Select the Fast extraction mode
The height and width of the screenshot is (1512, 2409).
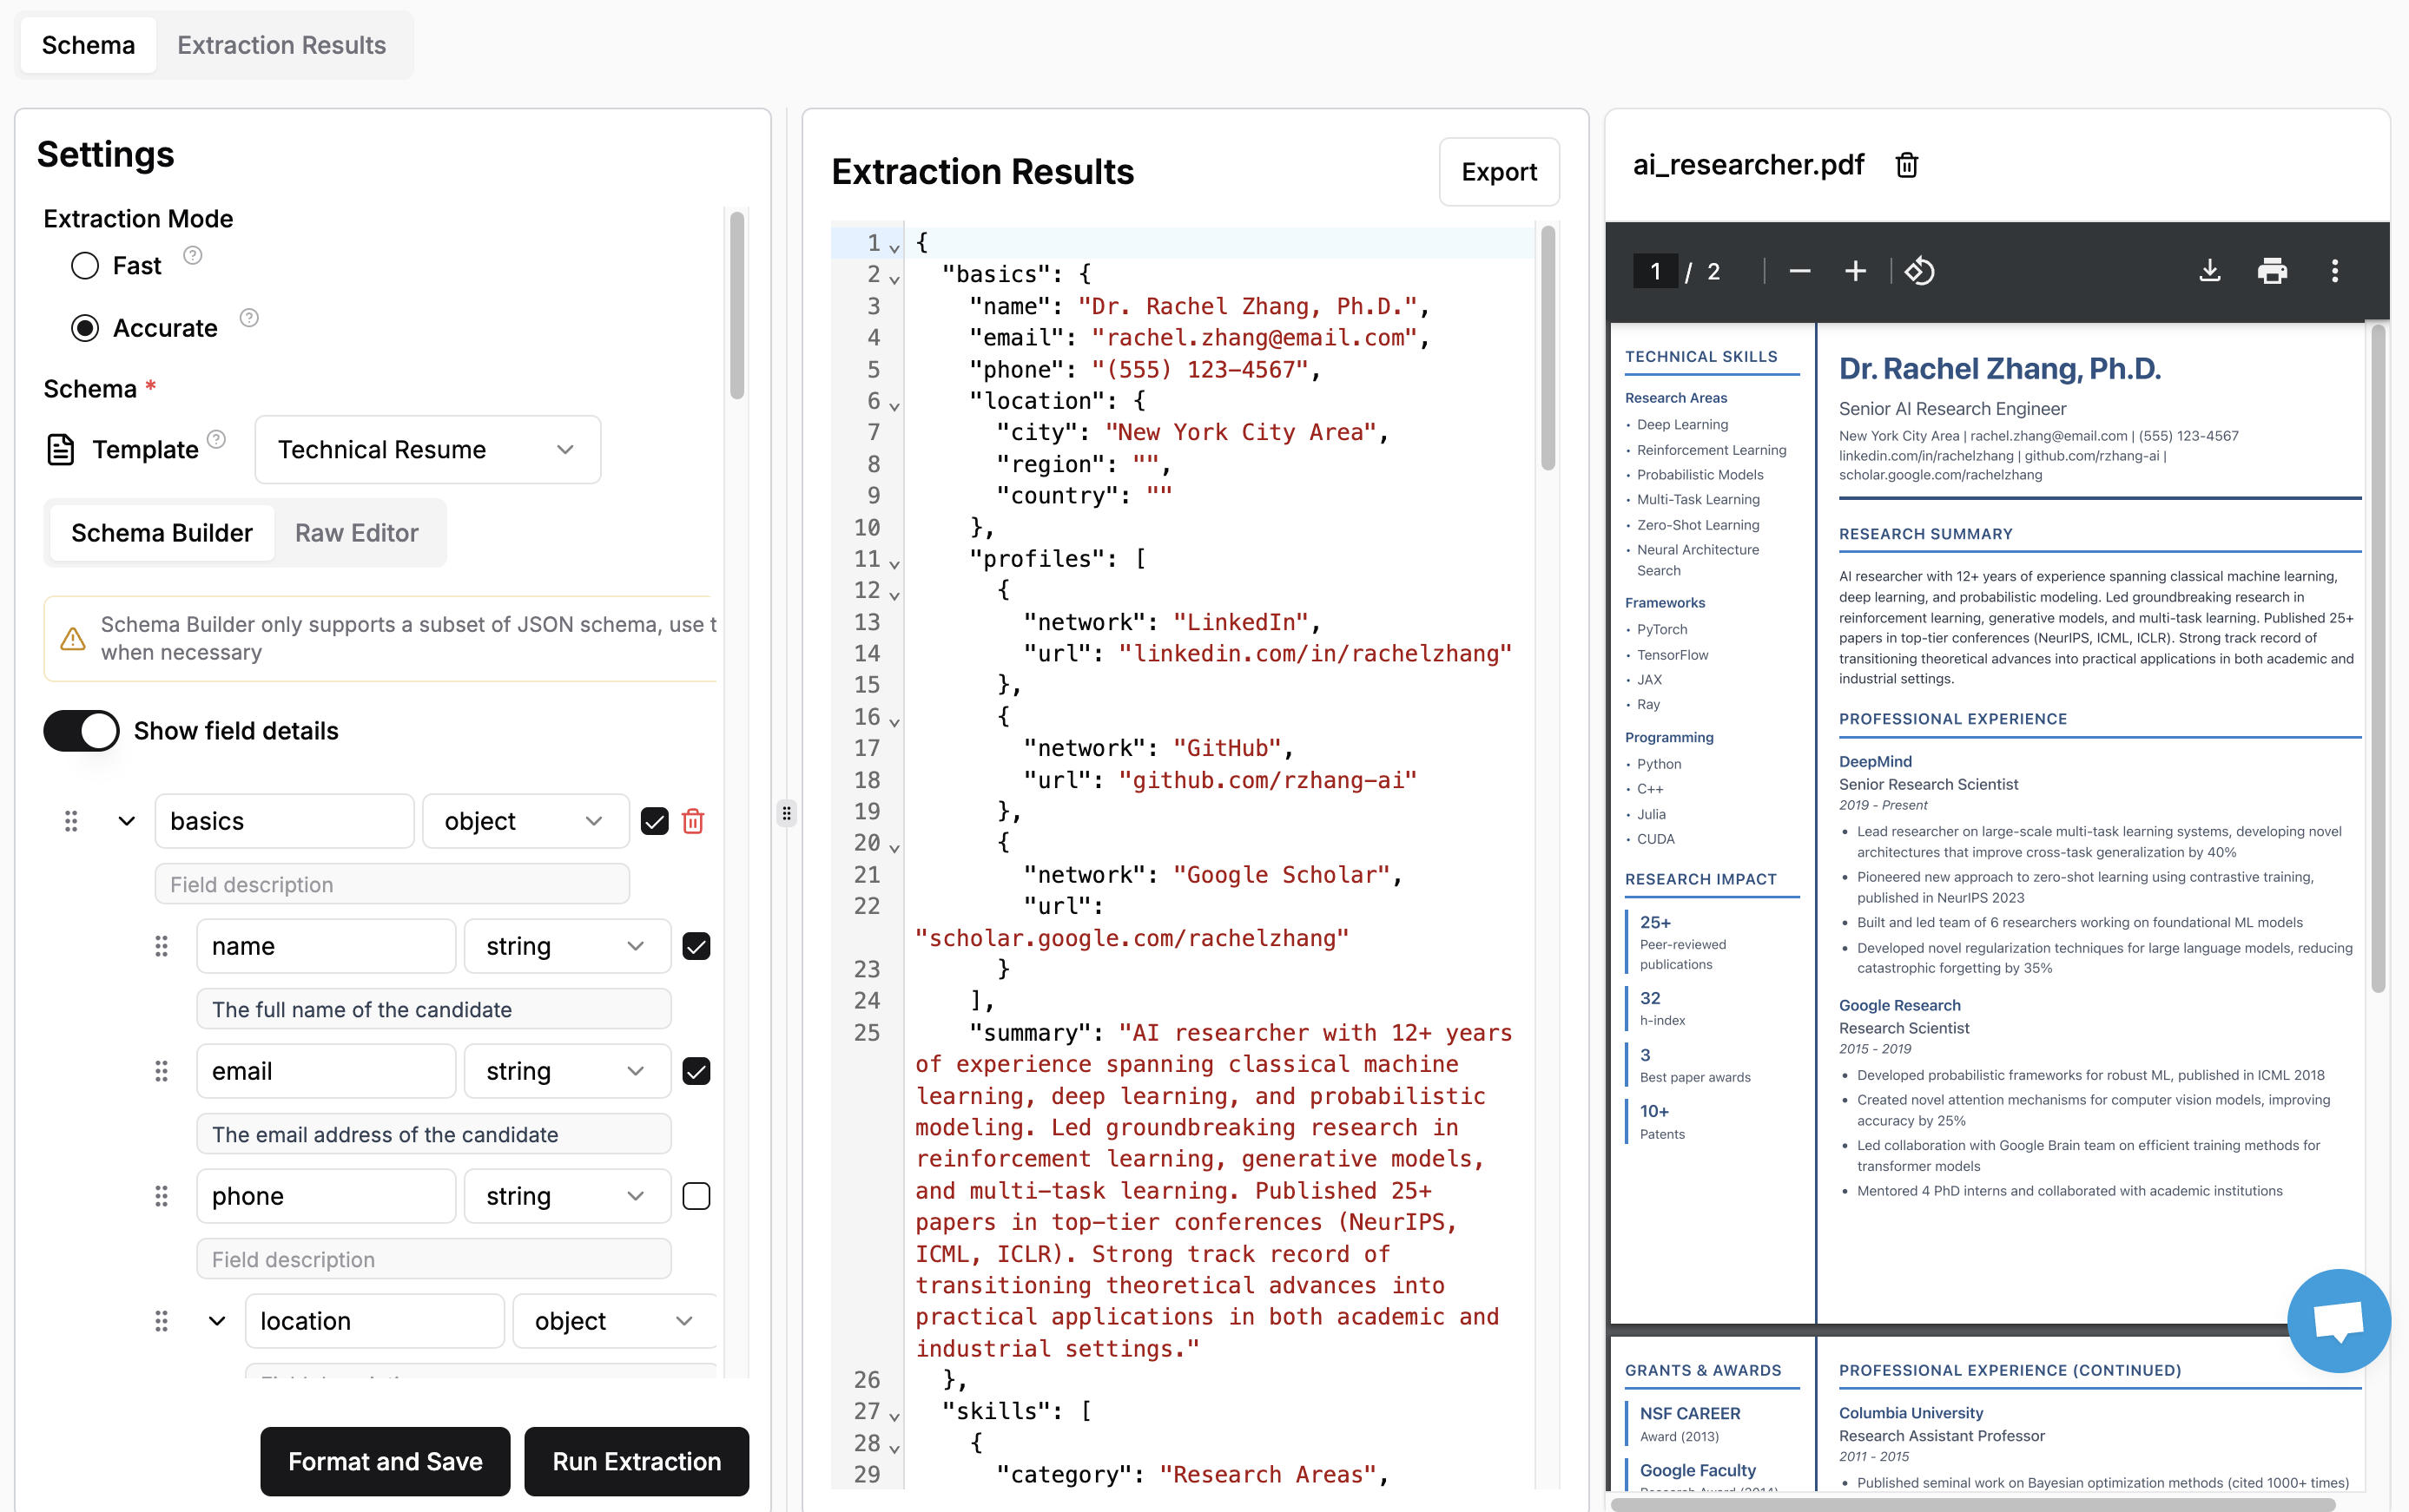pyautogui.click(x=85, y=266)
